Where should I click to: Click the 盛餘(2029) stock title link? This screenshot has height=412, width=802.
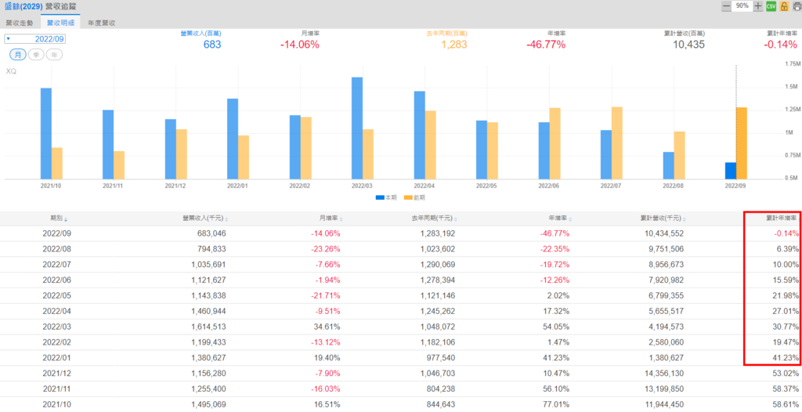coord(23,6)
